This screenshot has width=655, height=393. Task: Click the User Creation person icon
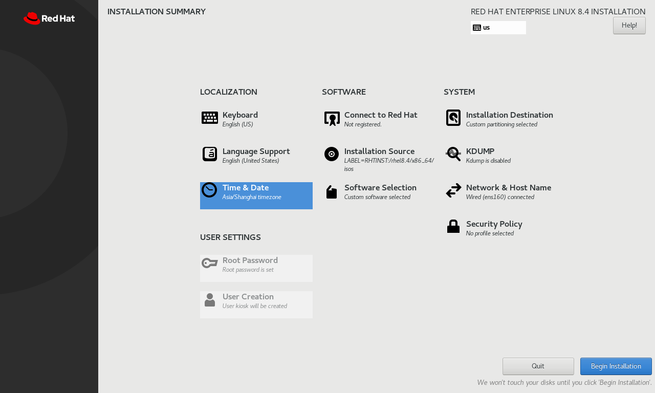pos(210,300)
